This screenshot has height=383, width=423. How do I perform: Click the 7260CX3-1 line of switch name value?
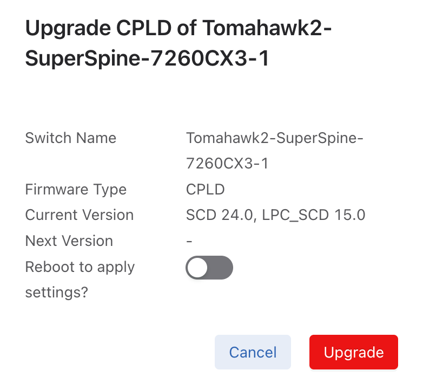(x=227, y=164)
